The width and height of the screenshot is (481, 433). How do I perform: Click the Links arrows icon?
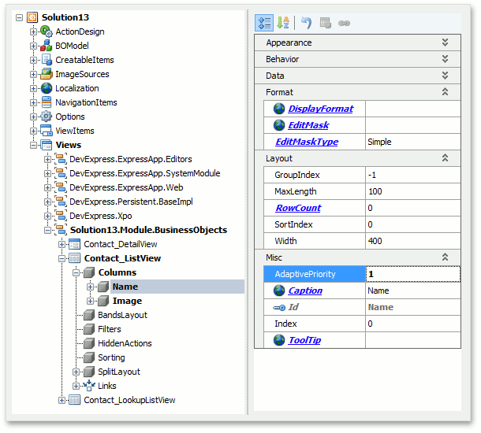(89, 386)
